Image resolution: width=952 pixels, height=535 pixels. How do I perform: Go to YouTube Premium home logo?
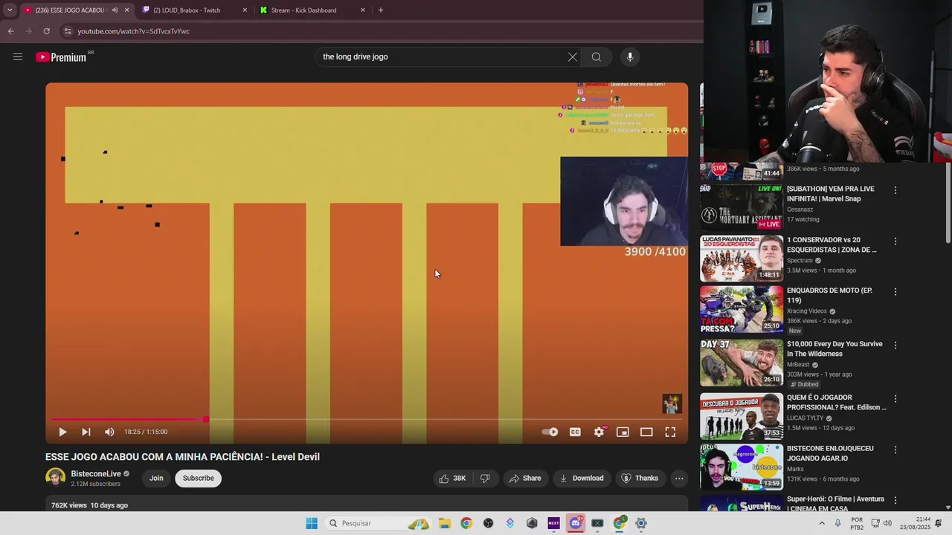pos(62,57)
